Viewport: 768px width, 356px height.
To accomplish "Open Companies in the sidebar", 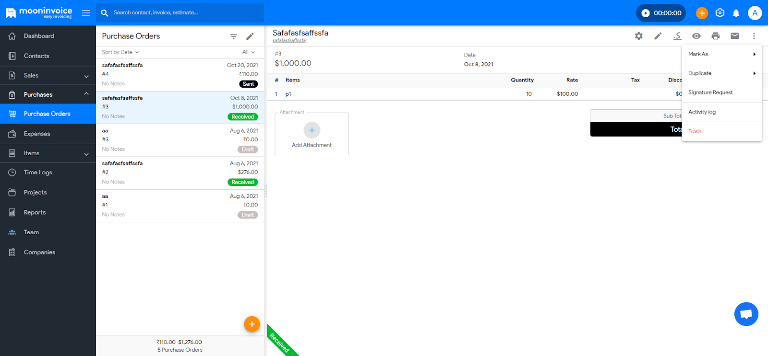I will point(48,252).
